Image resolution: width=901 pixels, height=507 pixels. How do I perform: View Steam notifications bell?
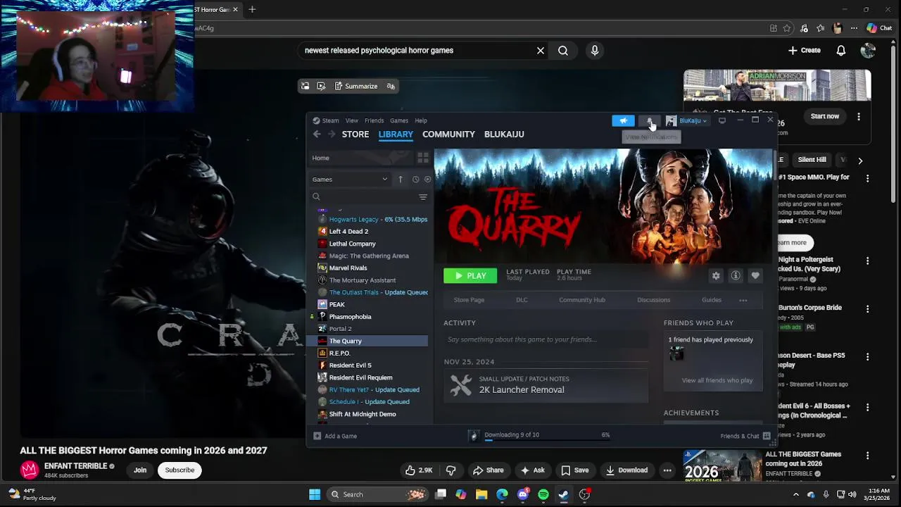(x=650, y=120)
